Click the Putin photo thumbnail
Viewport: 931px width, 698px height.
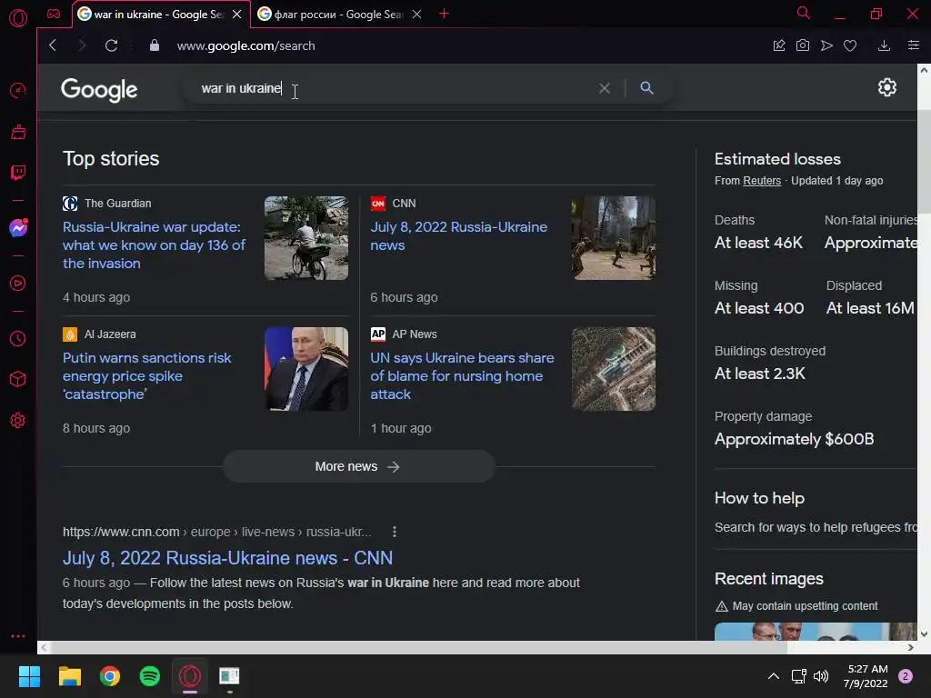(x=306, y=369)
